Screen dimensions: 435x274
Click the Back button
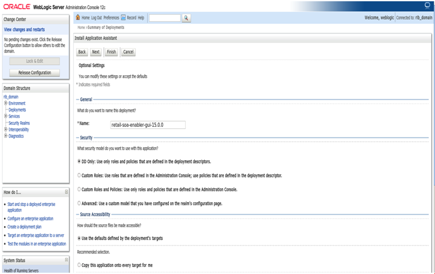point(82,52)
